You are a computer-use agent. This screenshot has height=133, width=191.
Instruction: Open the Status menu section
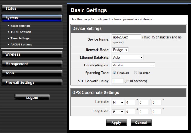[32, 8]
